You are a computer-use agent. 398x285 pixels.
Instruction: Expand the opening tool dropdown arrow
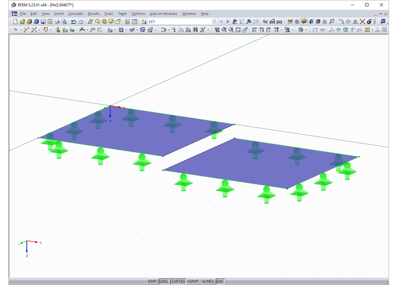click(126, 30)
